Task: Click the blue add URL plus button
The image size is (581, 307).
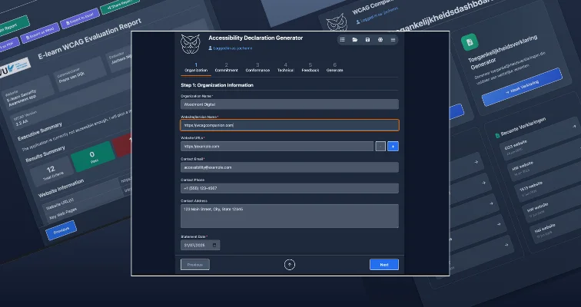Action: coord(393,146)
